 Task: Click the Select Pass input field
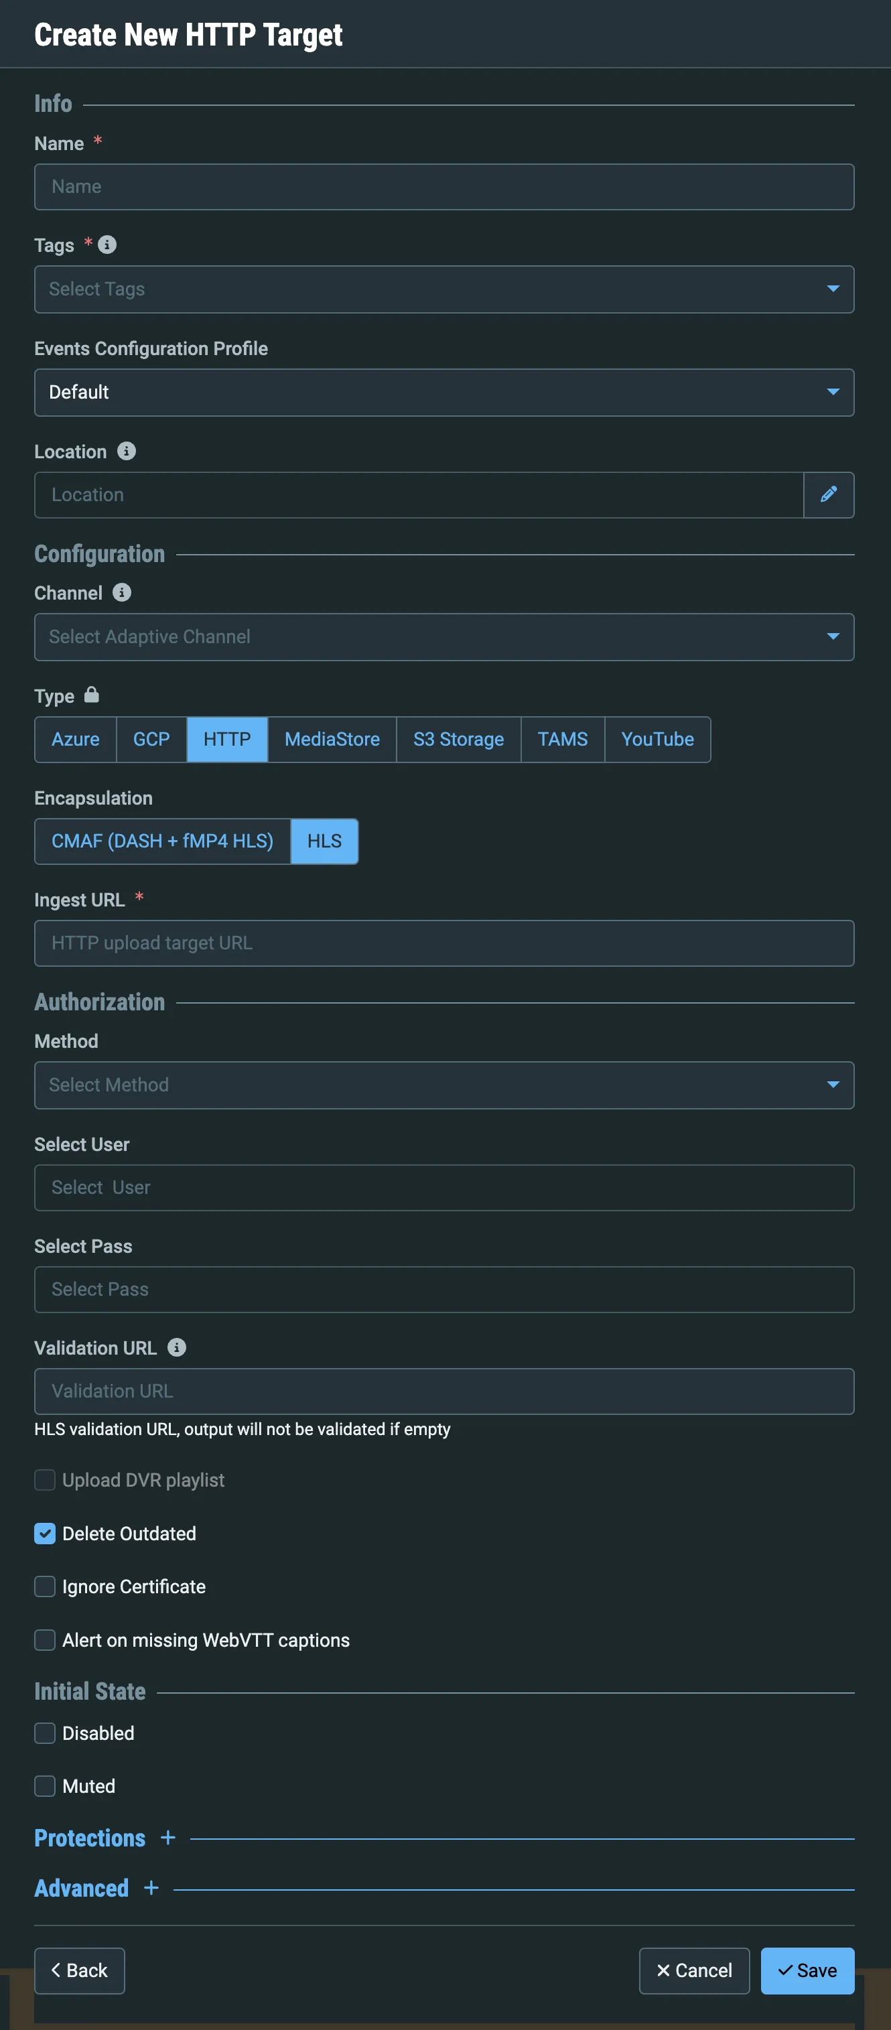[444, 1289]
